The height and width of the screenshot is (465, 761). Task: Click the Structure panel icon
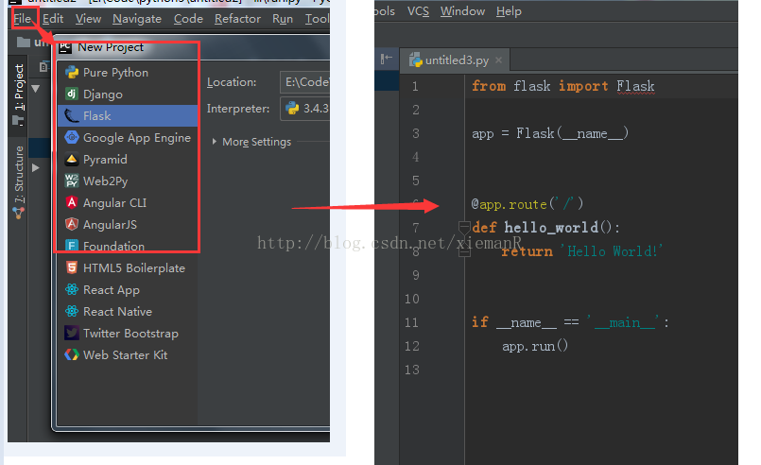coord(19,213)
